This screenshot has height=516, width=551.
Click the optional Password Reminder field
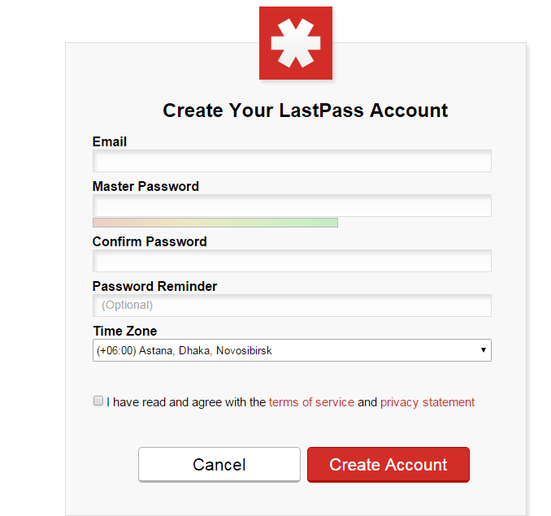(x=292, y=306)
